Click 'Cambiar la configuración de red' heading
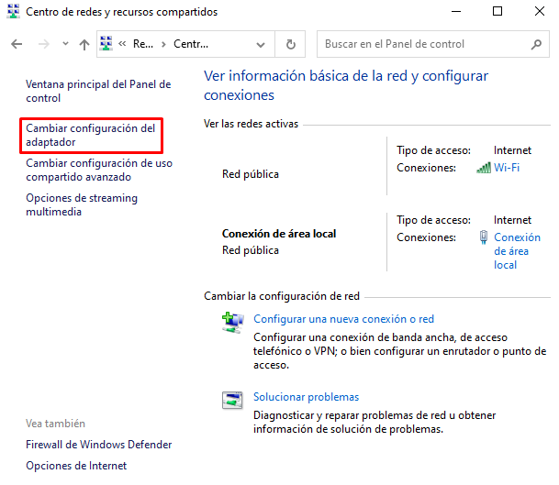Image resolution: width=559 pixels, height=485 pixels. (282, 296)
